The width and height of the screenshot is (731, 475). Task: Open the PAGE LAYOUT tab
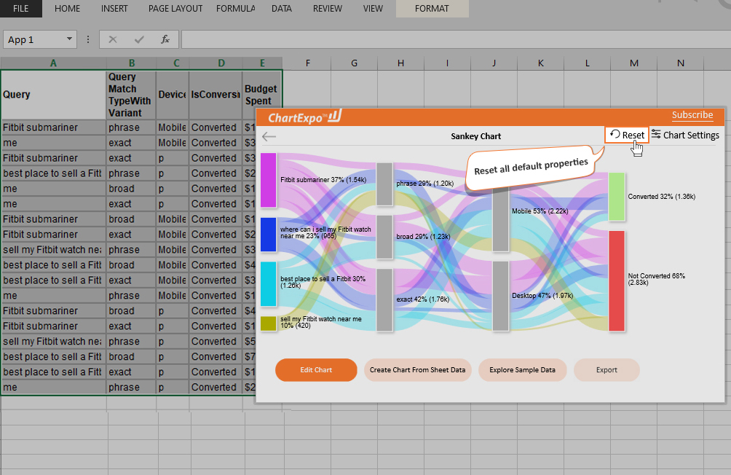[x=175, y=9]
